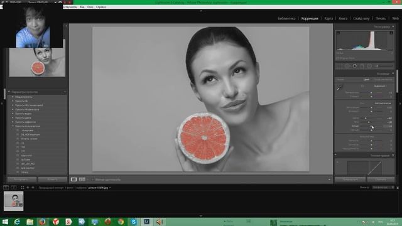Image resolution: width=402 pixels, height=226 pixels.
Task: Open toolbar content dropdown arrow
Action: [x=329, y=180]
